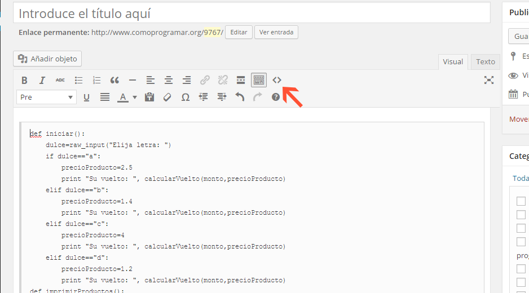Increase the indent
The image size is (529, 293).
(x=222, y=97)
